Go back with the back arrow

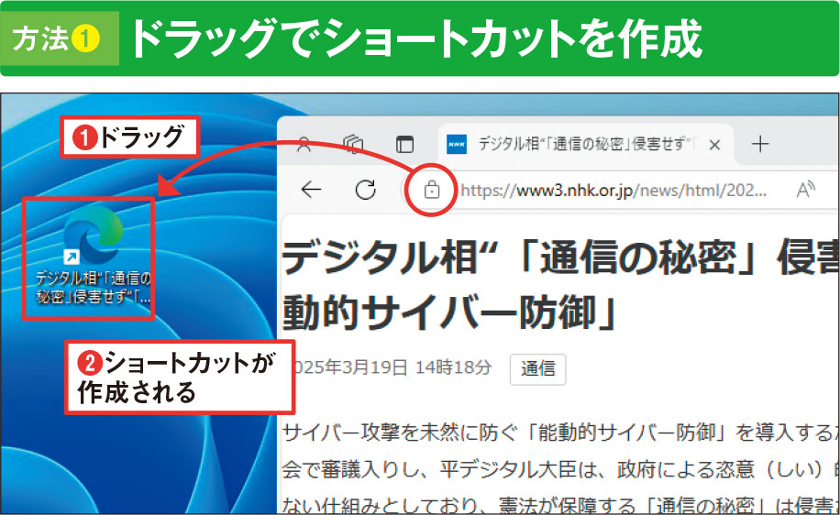pos(311,190)
